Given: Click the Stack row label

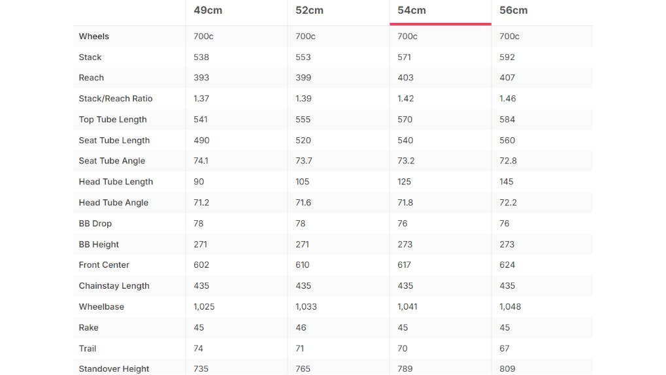Looking at the screenshot, I should click(x=90, y=57).
